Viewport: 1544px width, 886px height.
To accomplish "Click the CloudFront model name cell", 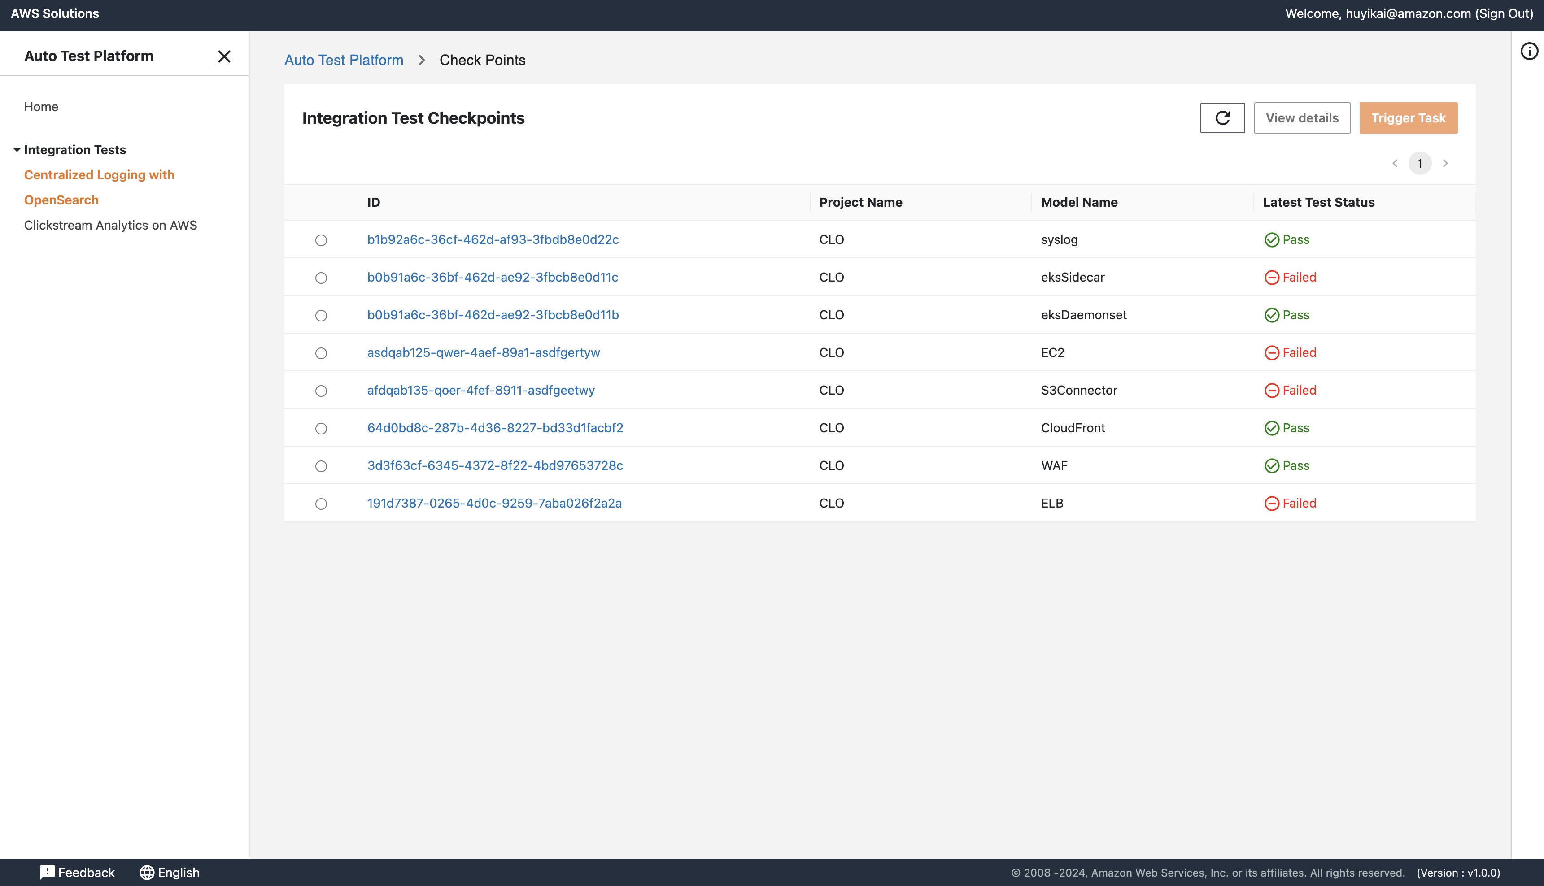I will point(1073,428).
